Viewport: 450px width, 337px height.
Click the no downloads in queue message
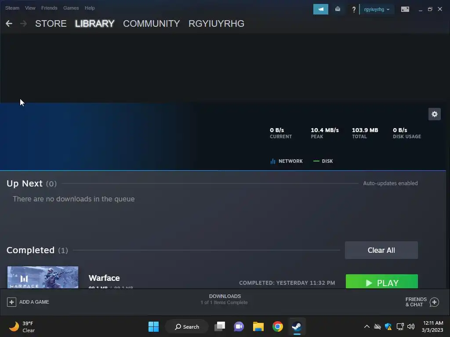(74, 199)
